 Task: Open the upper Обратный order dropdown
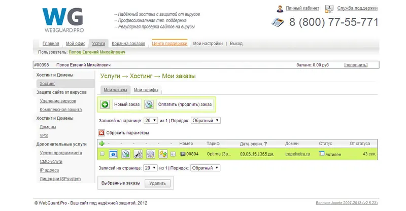206,120
